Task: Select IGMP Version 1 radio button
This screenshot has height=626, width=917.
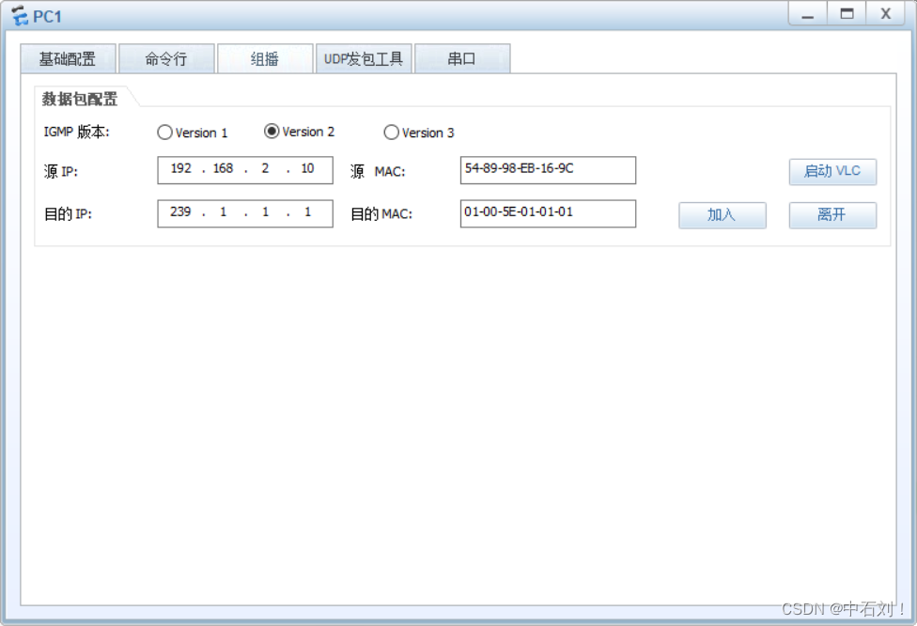Action: 165,133
